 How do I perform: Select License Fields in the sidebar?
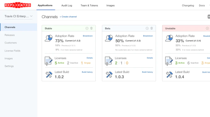click(12, 51)
